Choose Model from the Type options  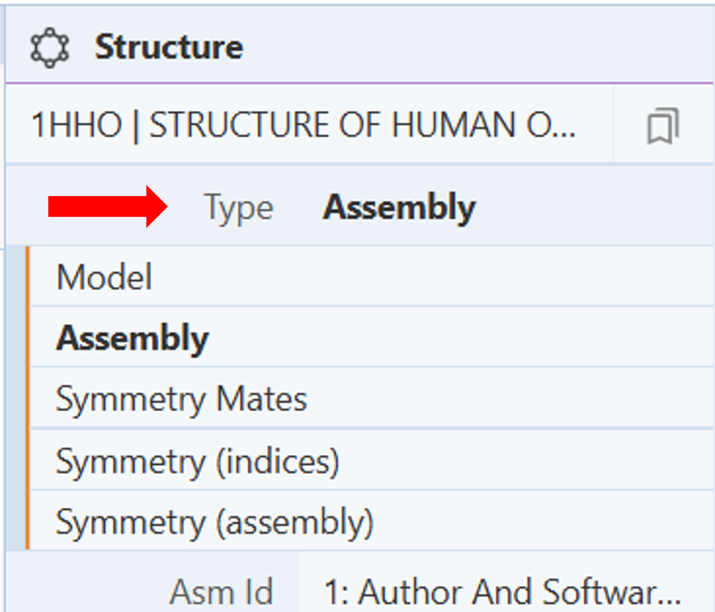pyautogui.click(x=105, y=278)
